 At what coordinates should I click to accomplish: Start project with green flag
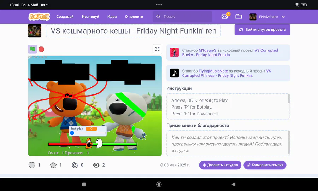[33, 49]
